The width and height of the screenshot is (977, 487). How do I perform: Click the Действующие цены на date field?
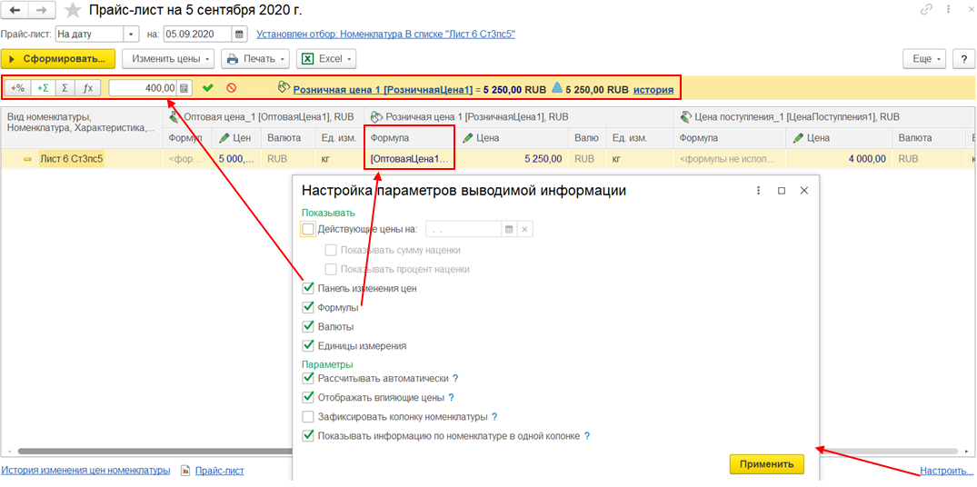click(464, 229)
